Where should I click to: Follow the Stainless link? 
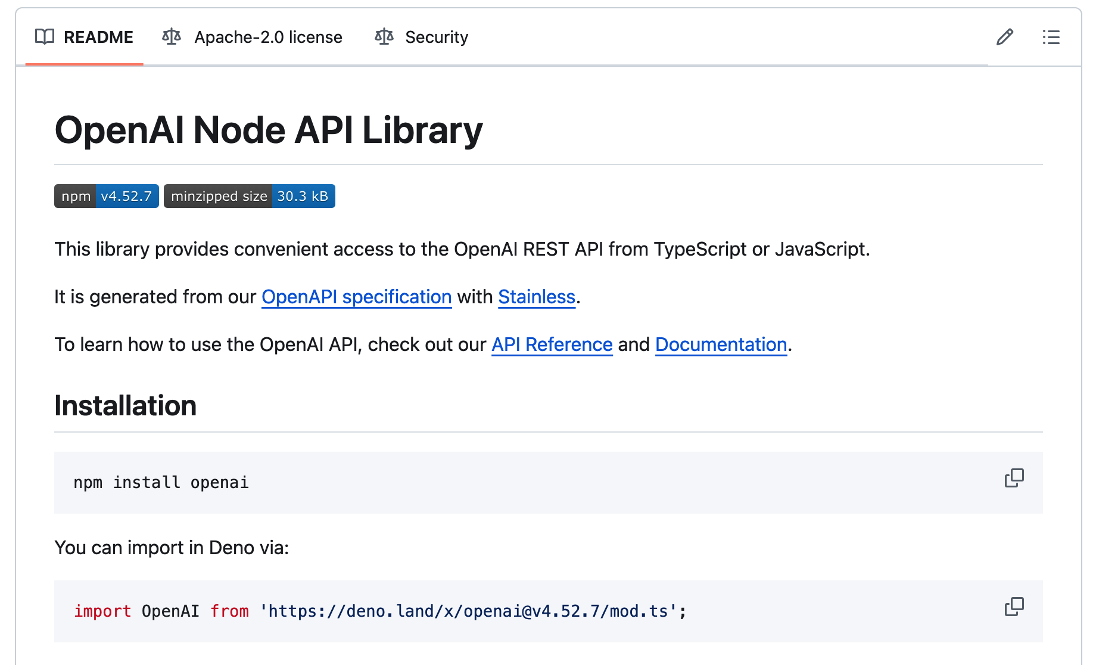point(535,297)
